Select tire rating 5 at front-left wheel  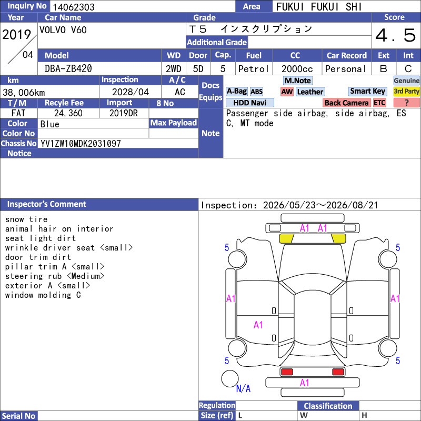tap(227, 247)
